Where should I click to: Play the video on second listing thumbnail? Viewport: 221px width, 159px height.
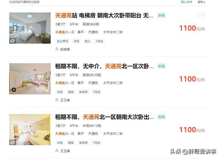click(14, 90)
